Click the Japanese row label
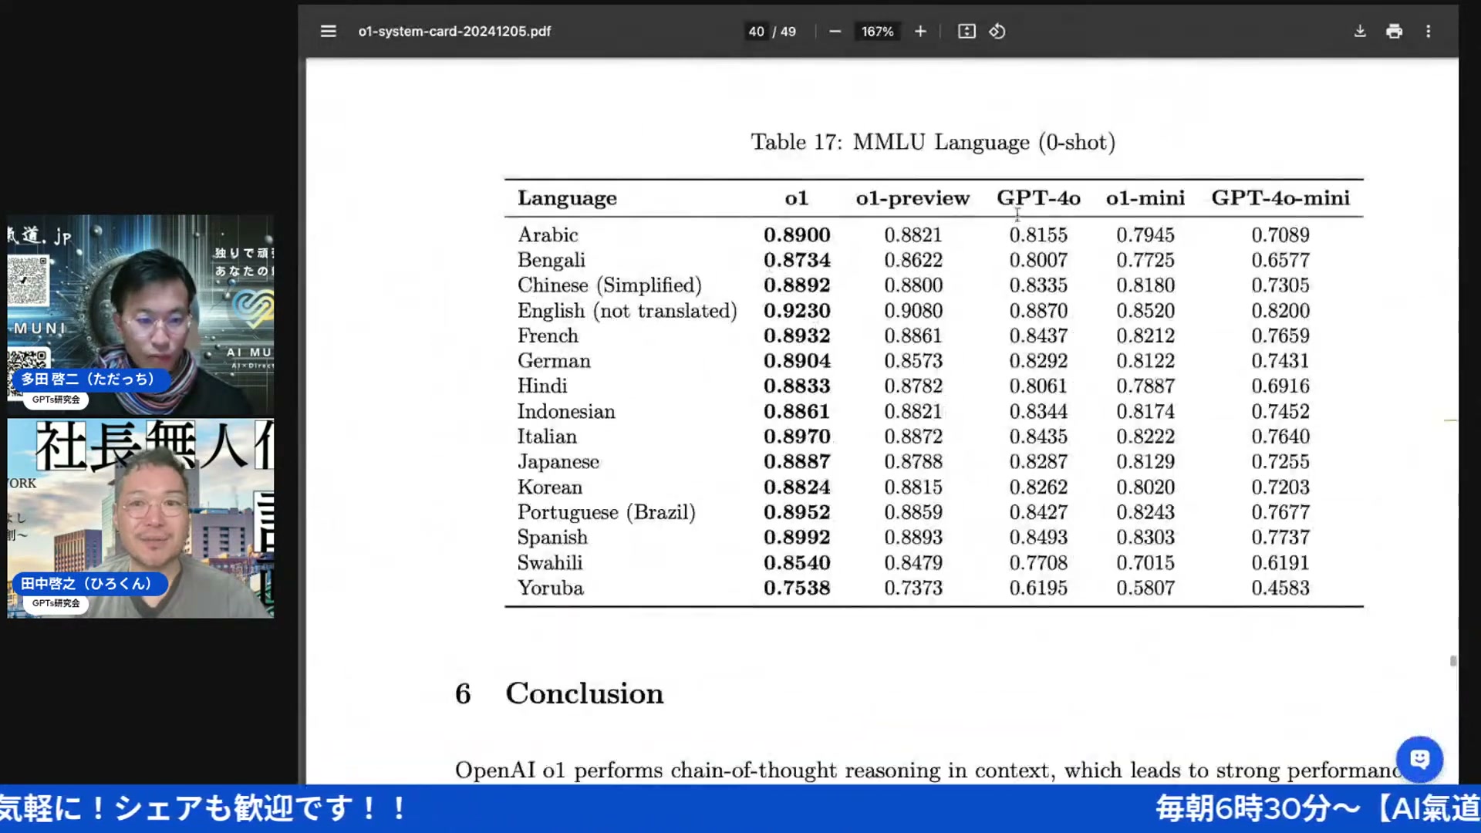 point(558,462)
